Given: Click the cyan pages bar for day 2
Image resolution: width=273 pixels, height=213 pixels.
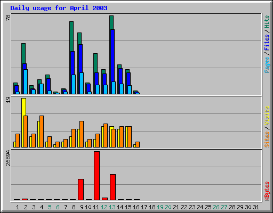Looking at the screenshot, I should 26,81.
